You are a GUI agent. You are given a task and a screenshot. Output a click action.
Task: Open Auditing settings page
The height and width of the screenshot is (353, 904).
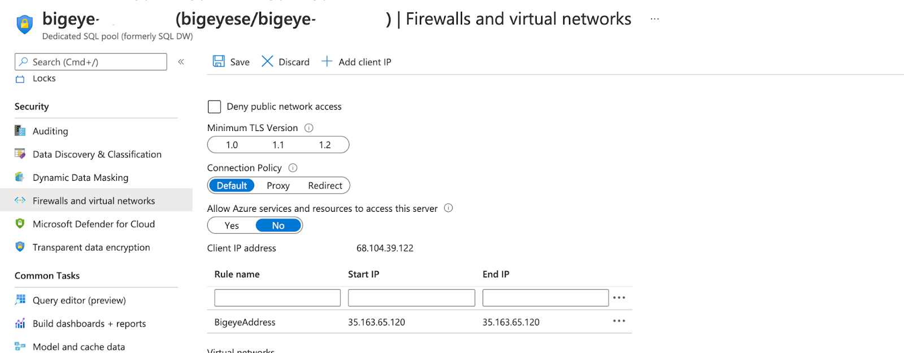(50, 131)
